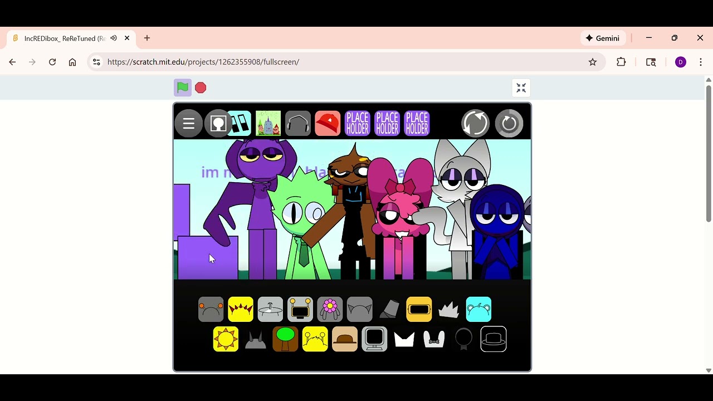Pick the gray horned helmet icon
The height and width of the screenshot is (401, 713).
[x=256, y=339]
